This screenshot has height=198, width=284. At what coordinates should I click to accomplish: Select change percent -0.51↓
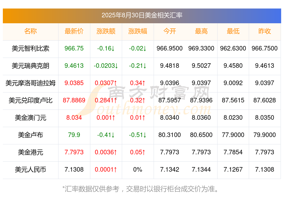(138, 135)
